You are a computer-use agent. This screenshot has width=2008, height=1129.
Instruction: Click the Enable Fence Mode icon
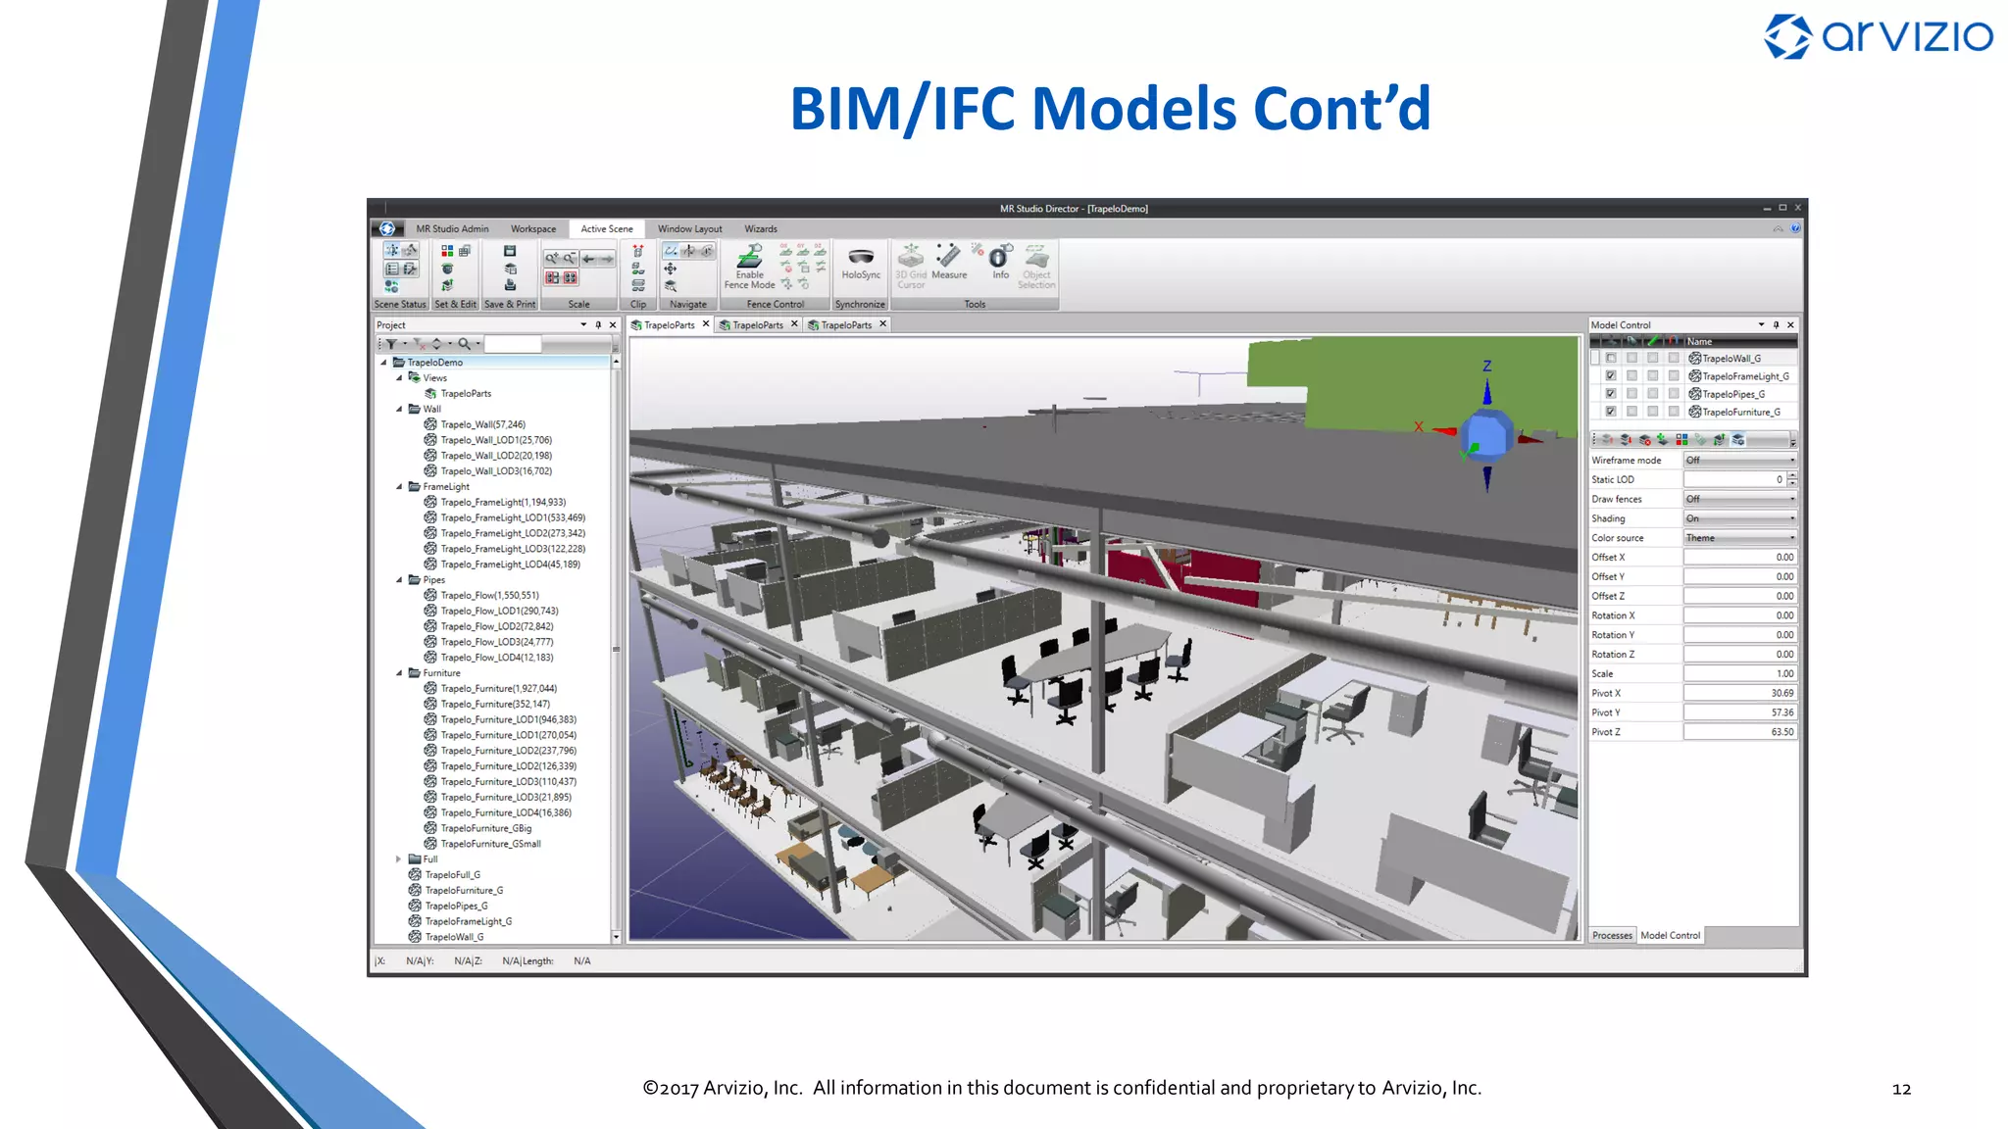749,258
